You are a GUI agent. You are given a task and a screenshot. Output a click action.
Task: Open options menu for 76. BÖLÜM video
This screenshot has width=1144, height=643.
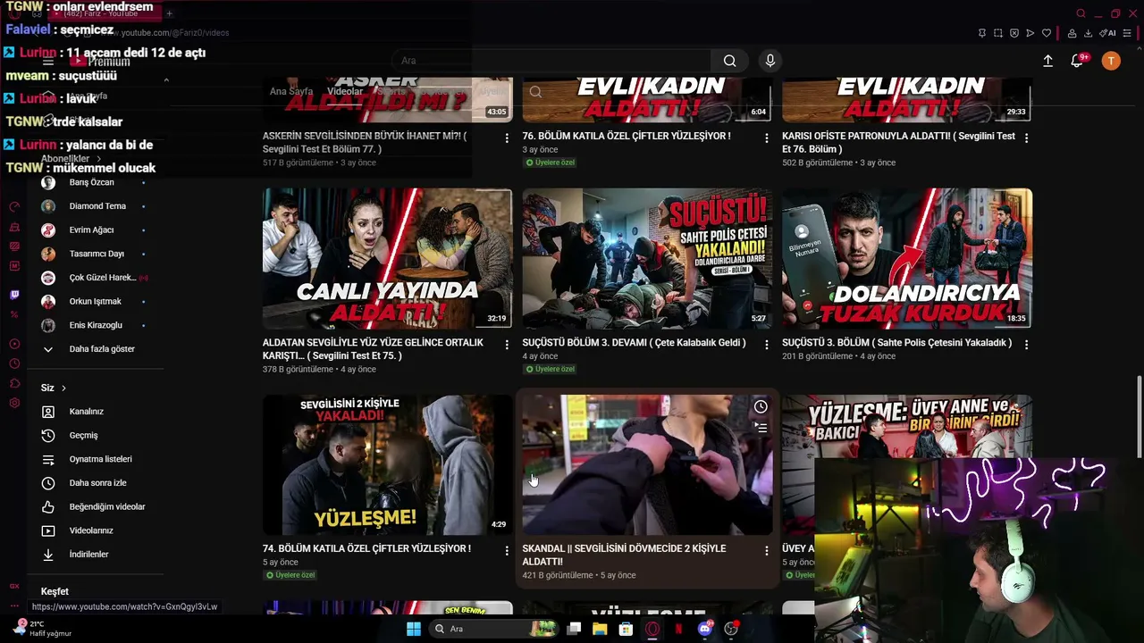[x=766, y=138]
